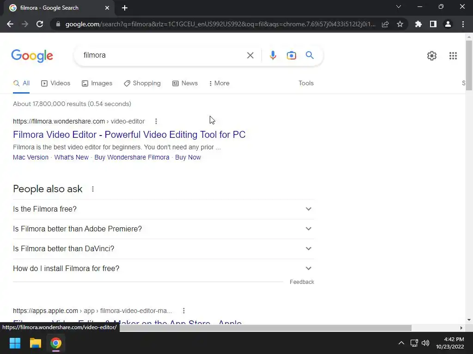Open Filmora Video Editor result title link
The width and height of the screenshot is (473, 354).
tap(129, 135)
